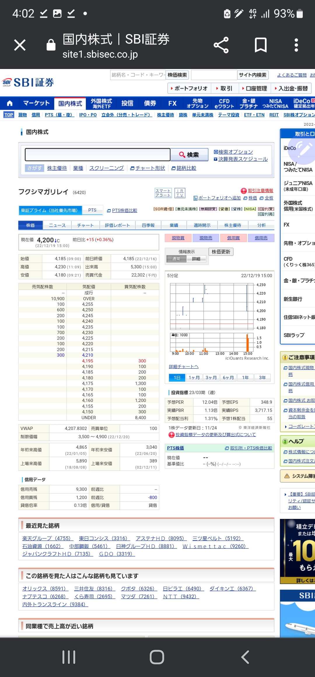Viewport: 315px width, 677px height.
Task: Select 1年 chart period
Action: pyautogui.click(x=245, y=378)
